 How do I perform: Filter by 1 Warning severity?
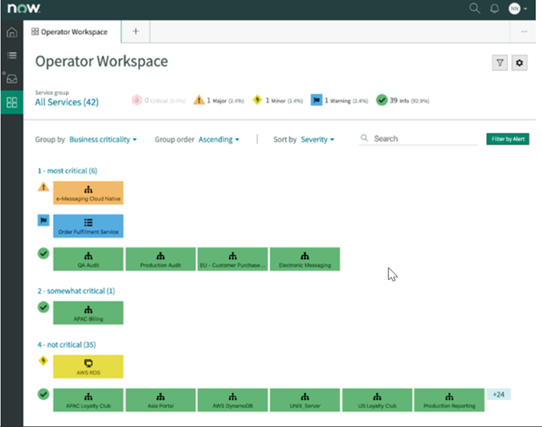(339, 101)
